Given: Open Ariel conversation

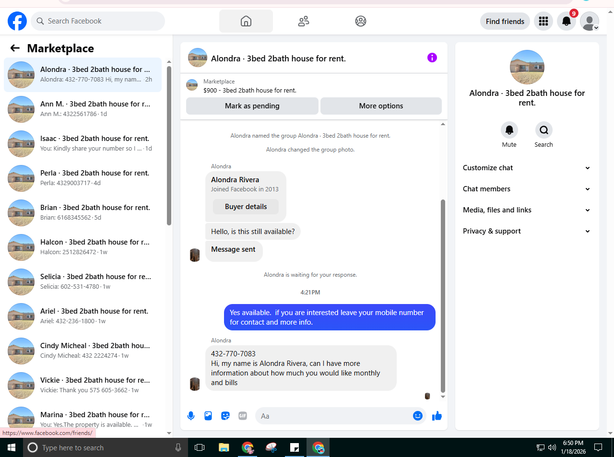Looking at the screenshot, I should point(83,316).
